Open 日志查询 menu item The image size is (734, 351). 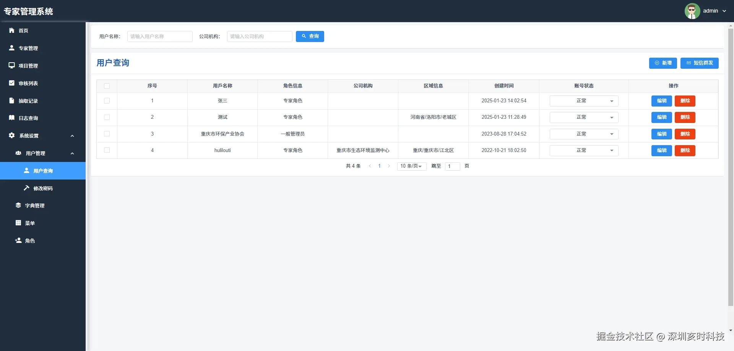(43, 118)
